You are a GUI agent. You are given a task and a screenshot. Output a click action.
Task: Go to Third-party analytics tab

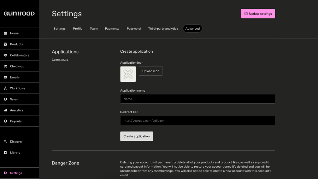[163, 29]
